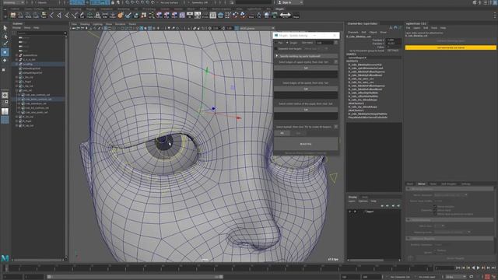Tick the Separate blink targets checkbox
Screen dimensions: 498x280
click(x=276, y=49)
